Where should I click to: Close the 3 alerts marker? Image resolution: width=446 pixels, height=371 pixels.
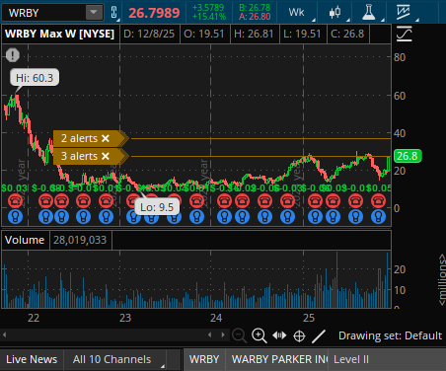[x=106, y=156]
